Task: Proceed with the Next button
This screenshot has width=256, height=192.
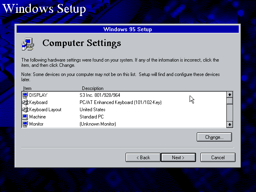Action: (178, 158)
